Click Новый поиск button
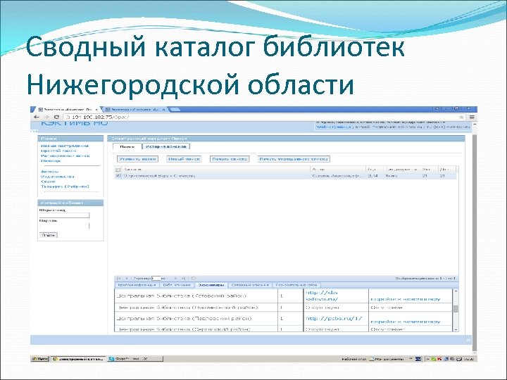Image resolution: width=507 pixels, height=380 pixels. coord(184,159)
